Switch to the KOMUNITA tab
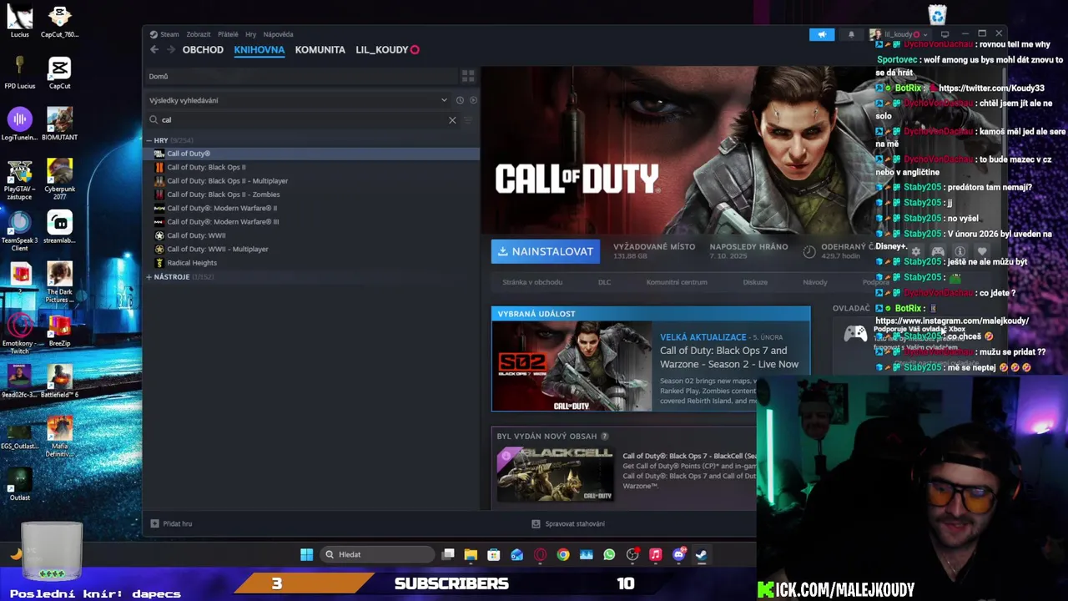 [320, 50]
